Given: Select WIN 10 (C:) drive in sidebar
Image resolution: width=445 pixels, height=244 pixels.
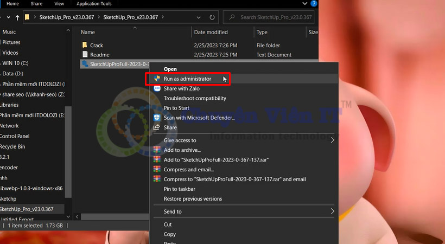Looking at the screenshot, I should (17, 63).
